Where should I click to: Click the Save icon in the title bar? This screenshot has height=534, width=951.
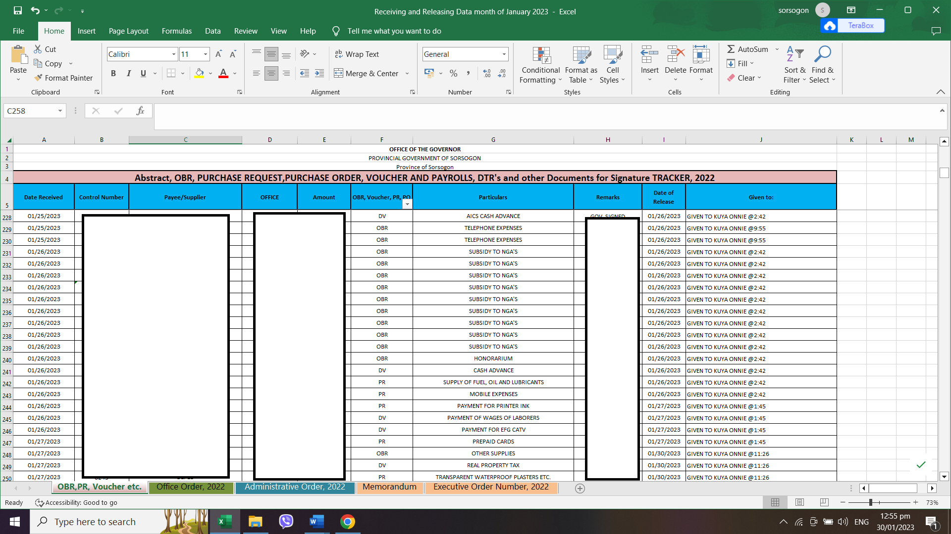(18, 10)
